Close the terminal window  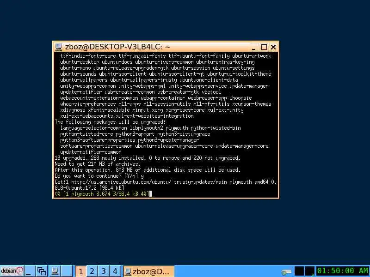[273, 48]
